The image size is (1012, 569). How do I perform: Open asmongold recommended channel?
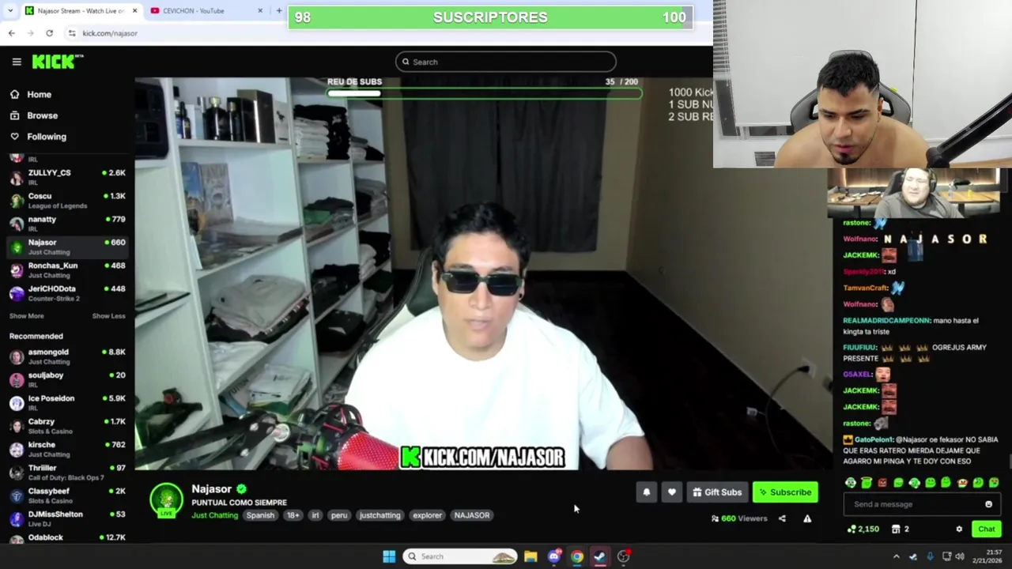click(67, 356)
